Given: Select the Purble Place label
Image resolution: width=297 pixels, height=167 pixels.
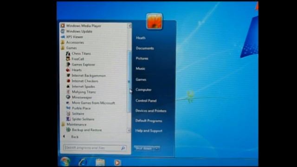Looking at the screenshot, I should pyautogui.click(x=81, y=108).
